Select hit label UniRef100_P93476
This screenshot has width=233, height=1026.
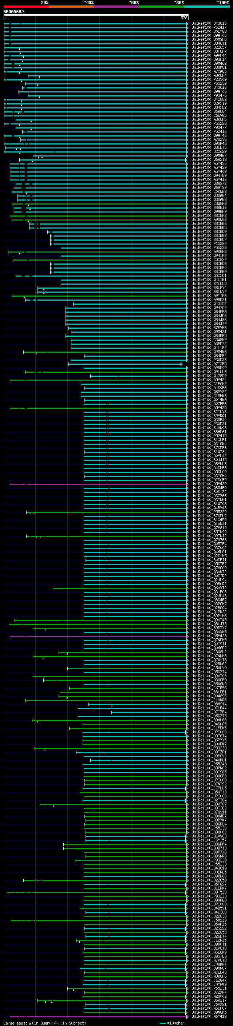click(209, 96)
